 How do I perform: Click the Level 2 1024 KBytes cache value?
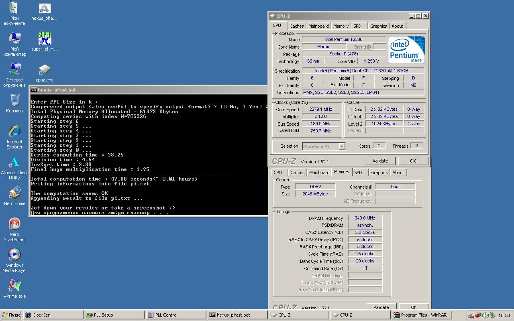click(384, 124)
